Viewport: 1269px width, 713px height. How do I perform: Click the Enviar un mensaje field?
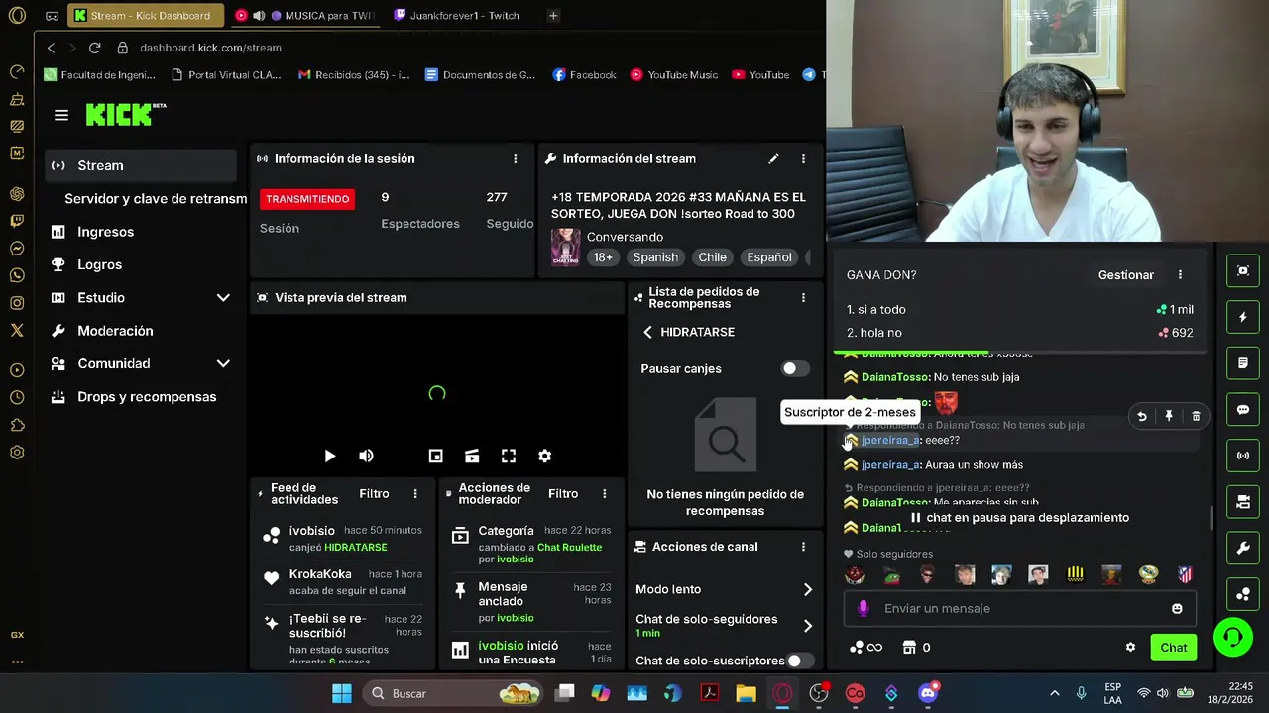1019,608
